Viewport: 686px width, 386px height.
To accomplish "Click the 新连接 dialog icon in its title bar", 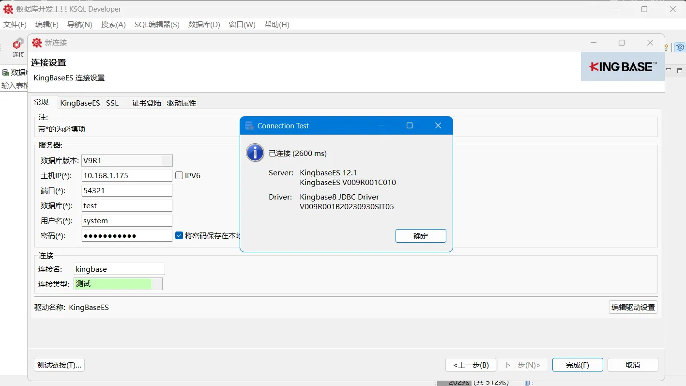I will click(x=36, y=42).
